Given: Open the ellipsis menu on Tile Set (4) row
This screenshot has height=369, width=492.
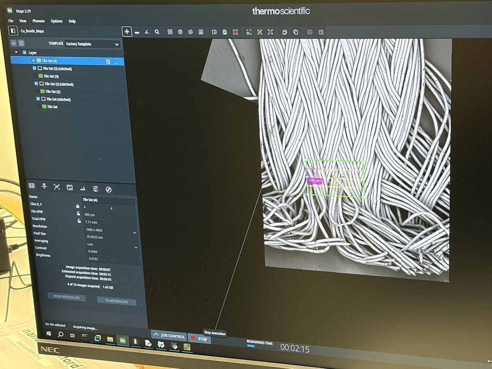Looking at the screenshot, I should pos(116,63).
